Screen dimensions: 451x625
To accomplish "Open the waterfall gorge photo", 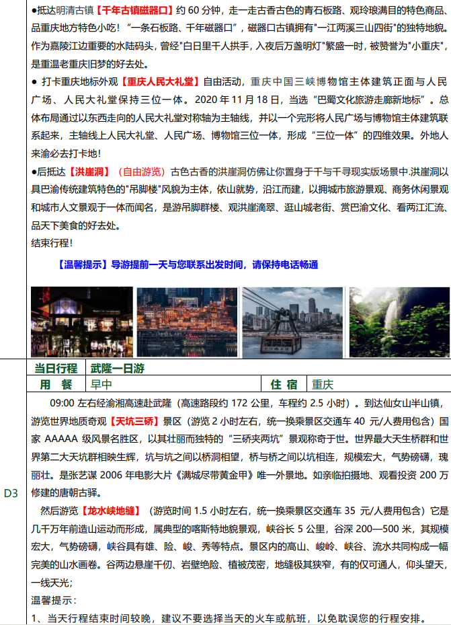I will pos(397,322).
